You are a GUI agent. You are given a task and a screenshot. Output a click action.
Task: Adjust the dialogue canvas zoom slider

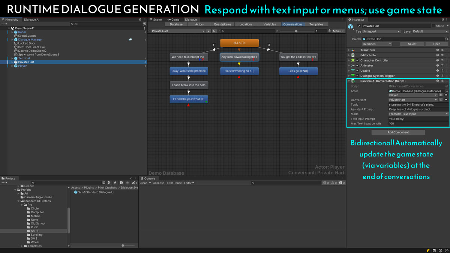pos(296,31)
